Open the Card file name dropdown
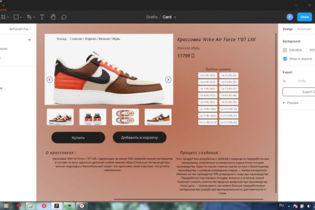This screenshot has width=315, height=210. tap(175, 17)
